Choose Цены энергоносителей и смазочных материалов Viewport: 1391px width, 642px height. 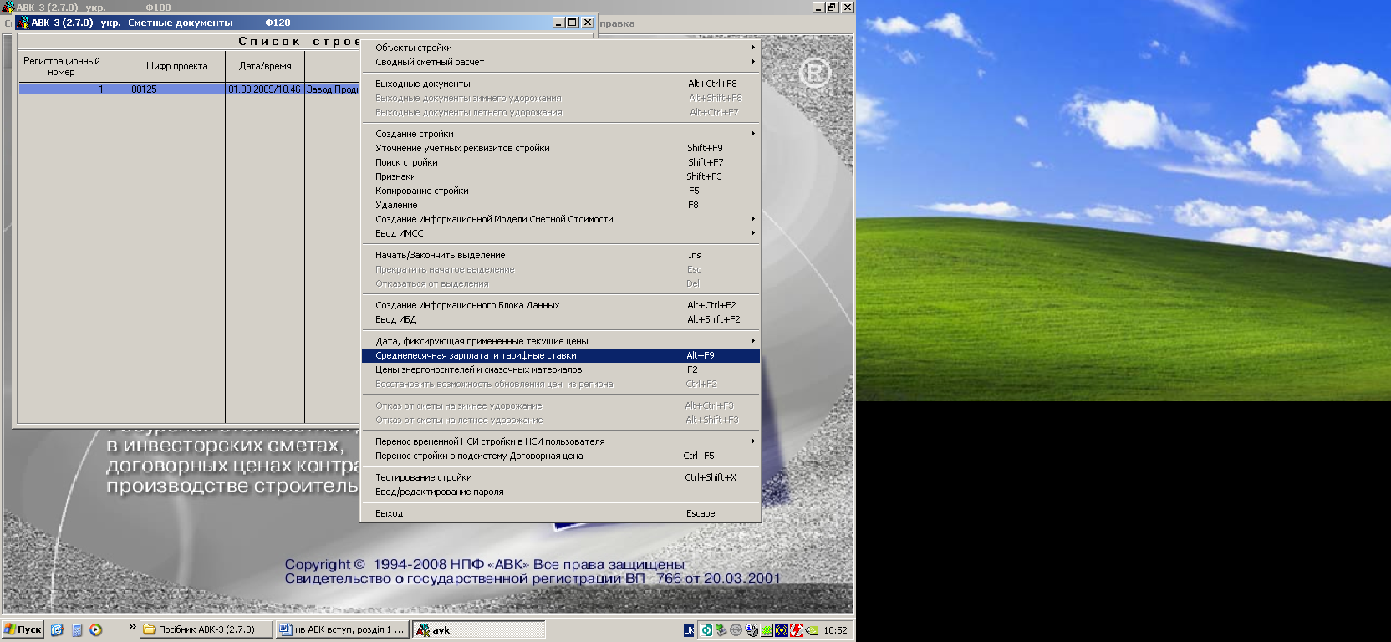(561, 369)
